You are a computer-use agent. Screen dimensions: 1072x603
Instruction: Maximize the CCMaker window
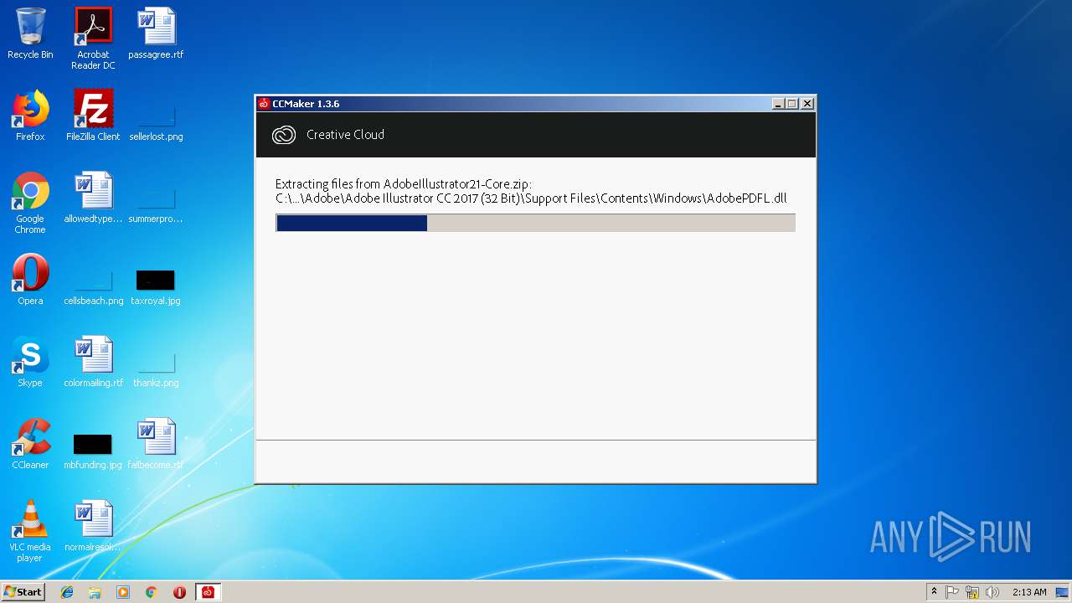pos(792,104)
